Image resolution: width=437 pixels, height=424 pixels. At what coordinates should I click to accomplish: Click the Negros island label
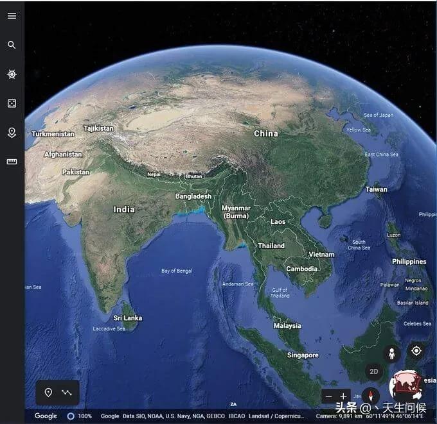click(413, 281)
